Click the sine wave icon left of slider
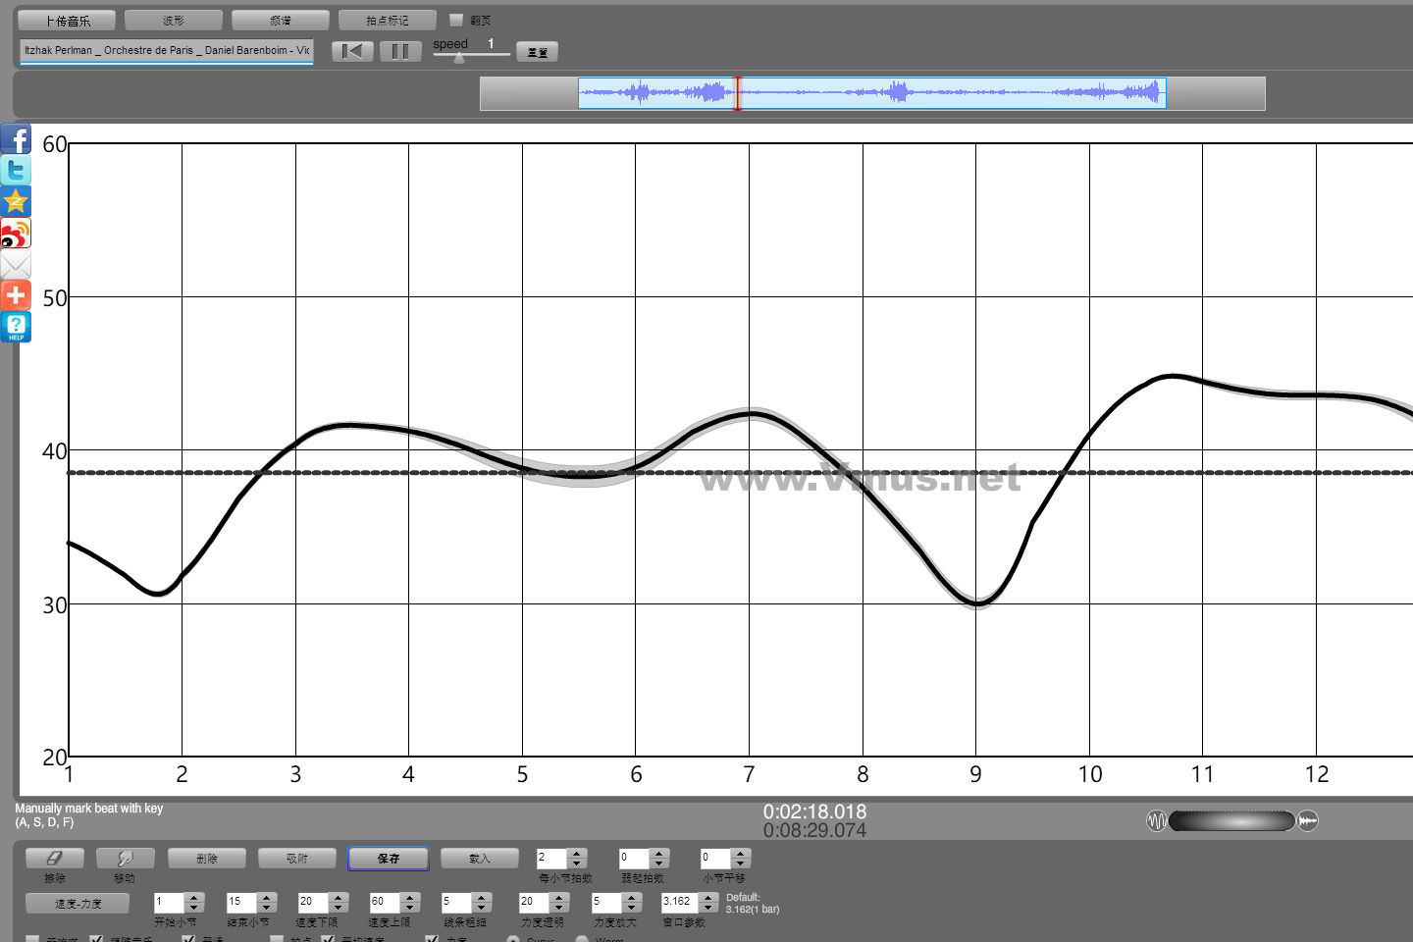Image resolution: width=1413 pixels, height=942 pixels. [1156, 820]
